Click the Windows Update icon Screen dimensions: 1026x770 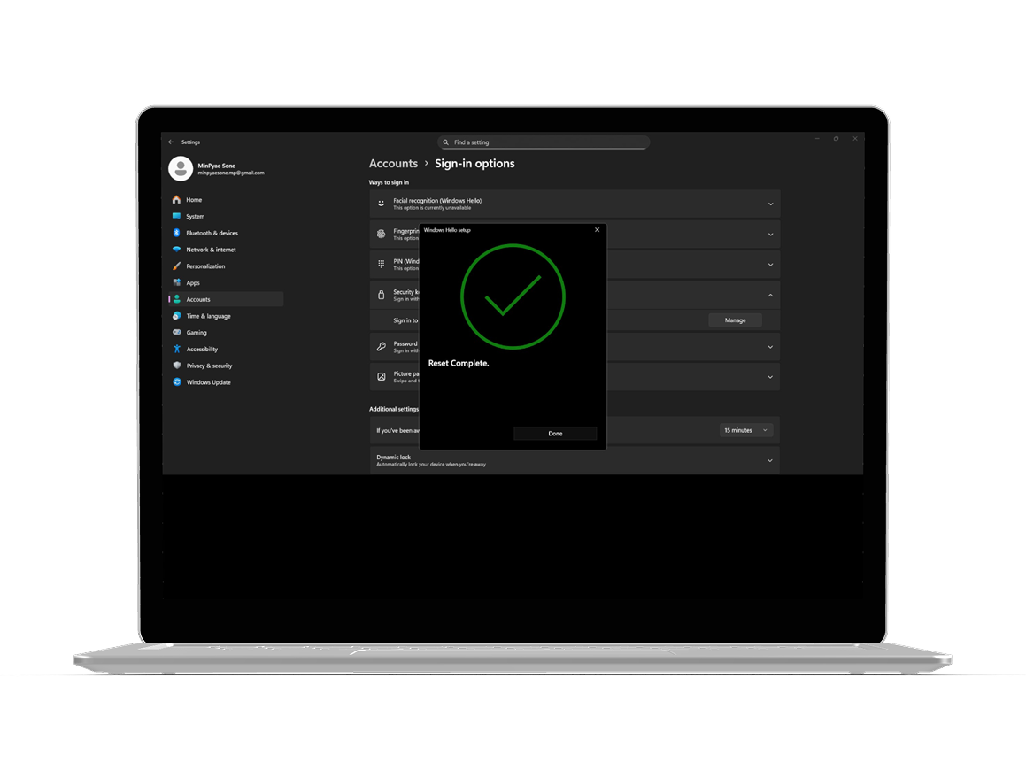pyautogui.click(x=177, y=381)
